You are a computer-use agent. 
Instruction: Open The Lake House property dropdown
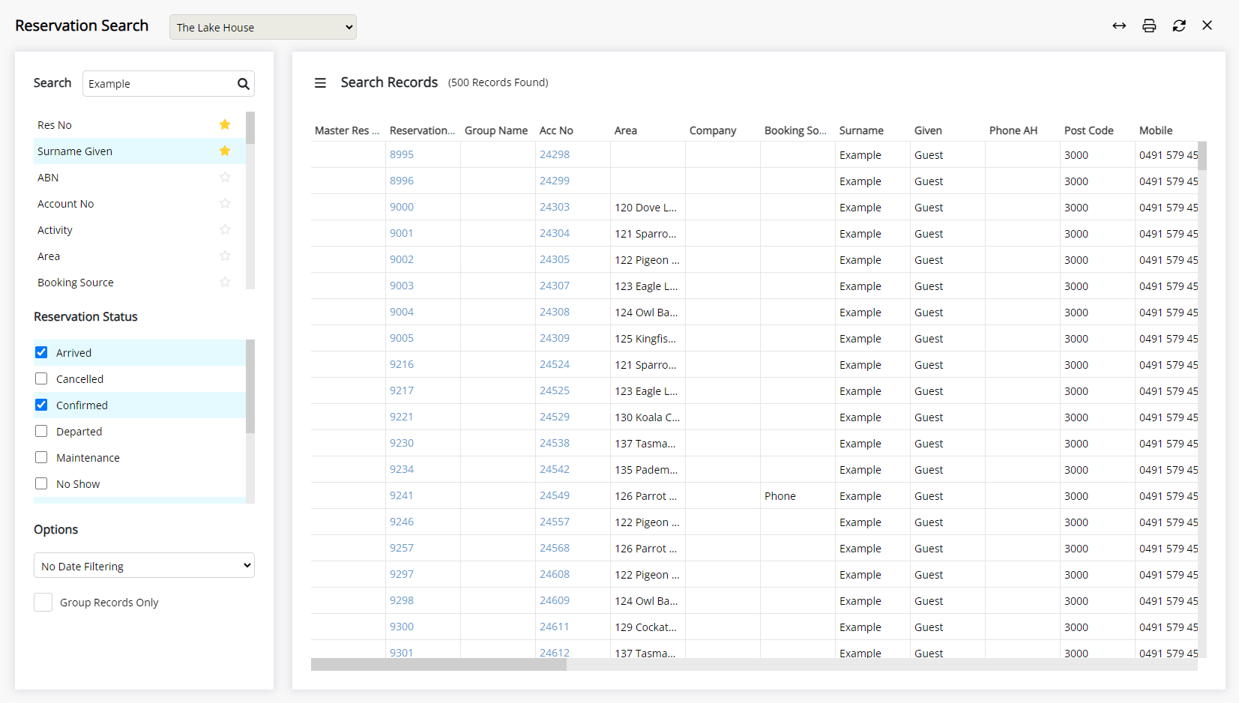(x=263, y=27)
